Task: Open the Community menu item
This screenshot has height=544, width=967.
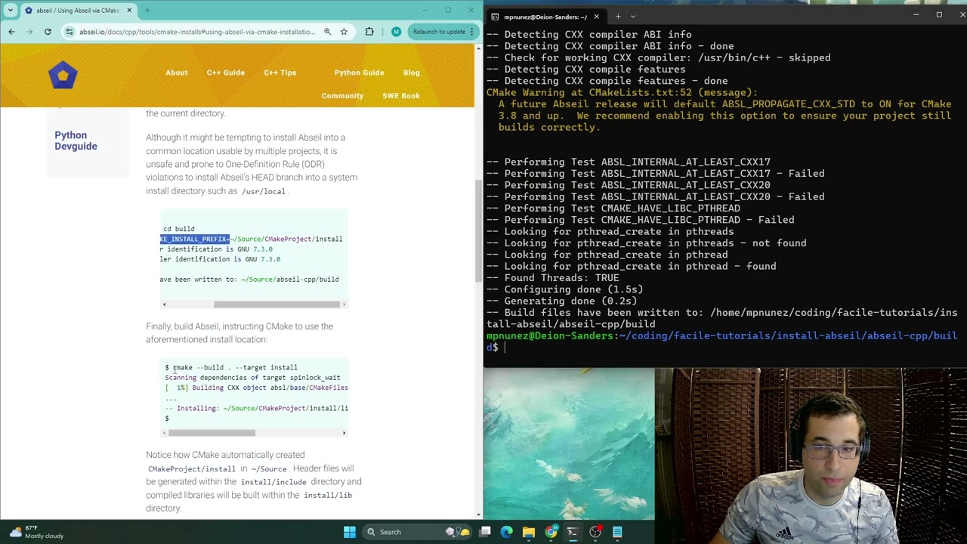Action: (x=342, y=96)
